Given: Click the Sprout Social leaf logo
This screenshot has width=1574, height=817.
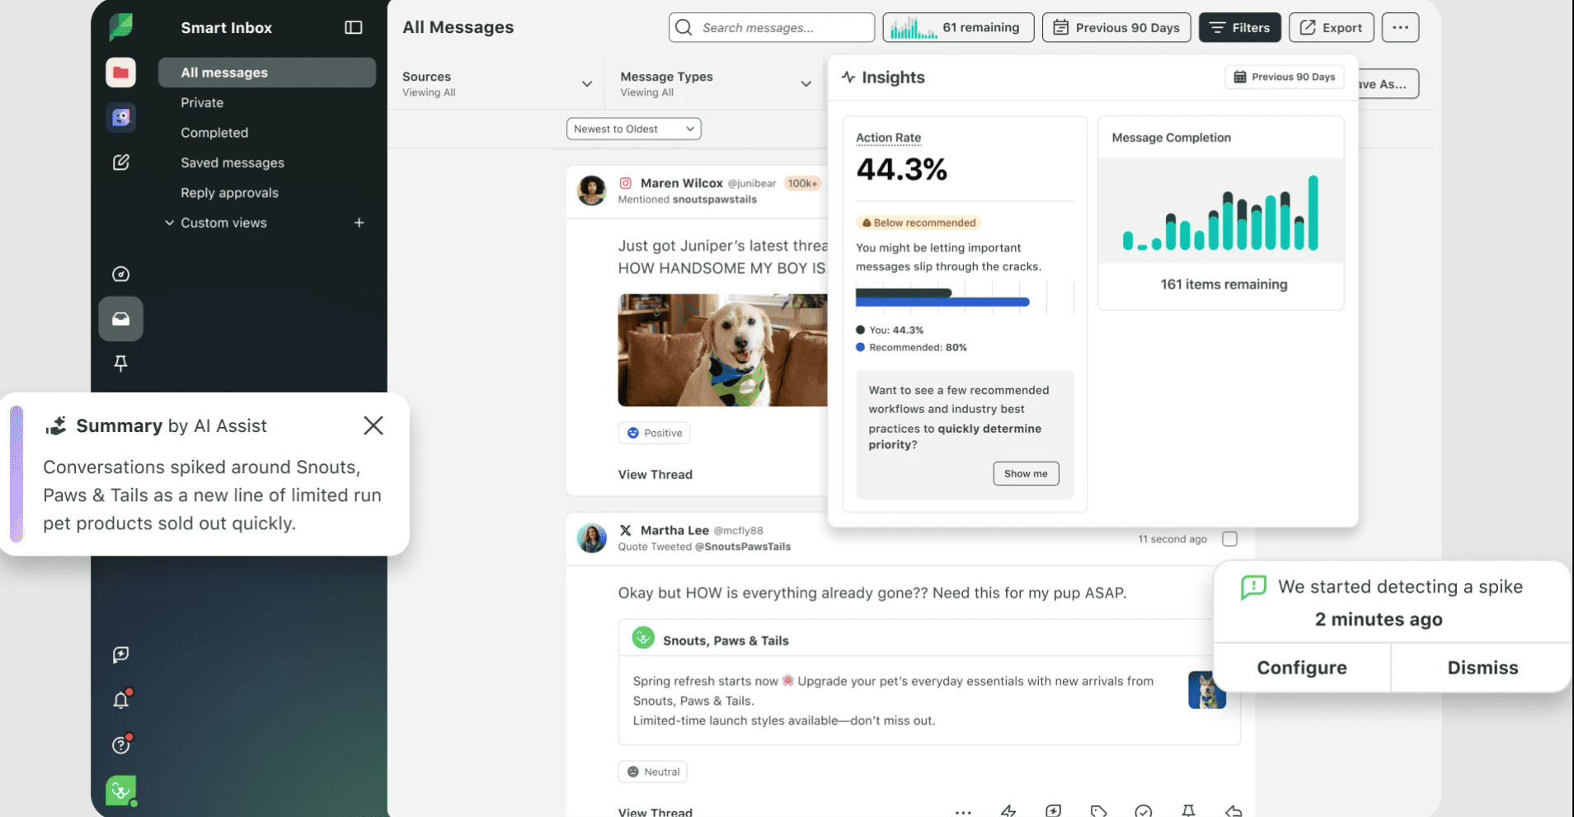Looking at the screenshot, I should tap(121, 26).
